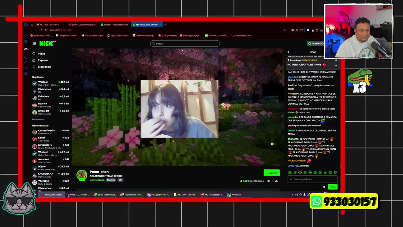The width and height of the screenshot is (403, 227).
Task: Click the Conversando category link
Action: tap(97, 180)
